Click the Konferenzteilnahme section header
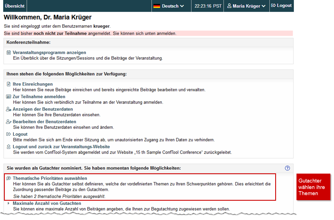 click(28, 42)
